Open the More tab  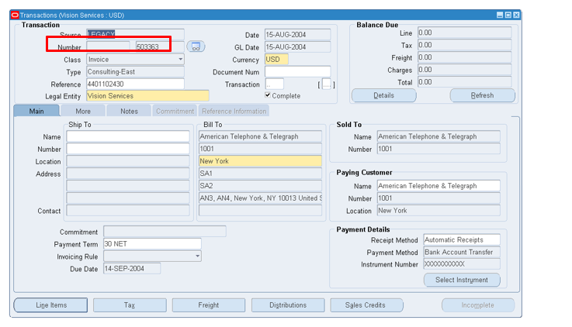coord(83,111)
